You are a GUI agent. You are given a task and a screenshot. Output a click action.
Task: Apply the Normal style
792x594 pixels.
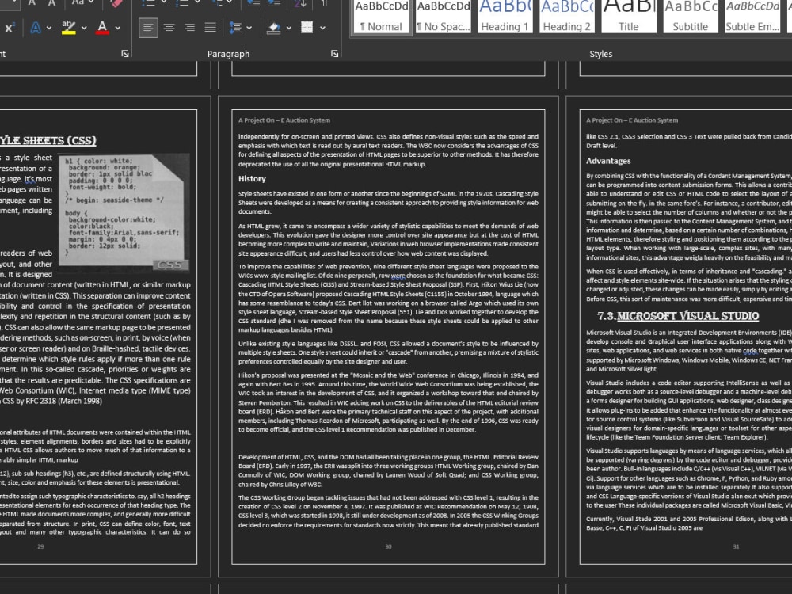point(382,17)
